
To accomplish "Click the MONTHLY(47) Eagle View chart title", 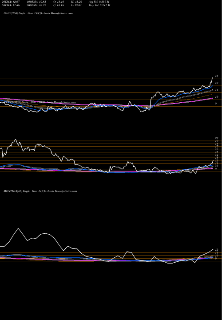I will [x=40, y=191].
